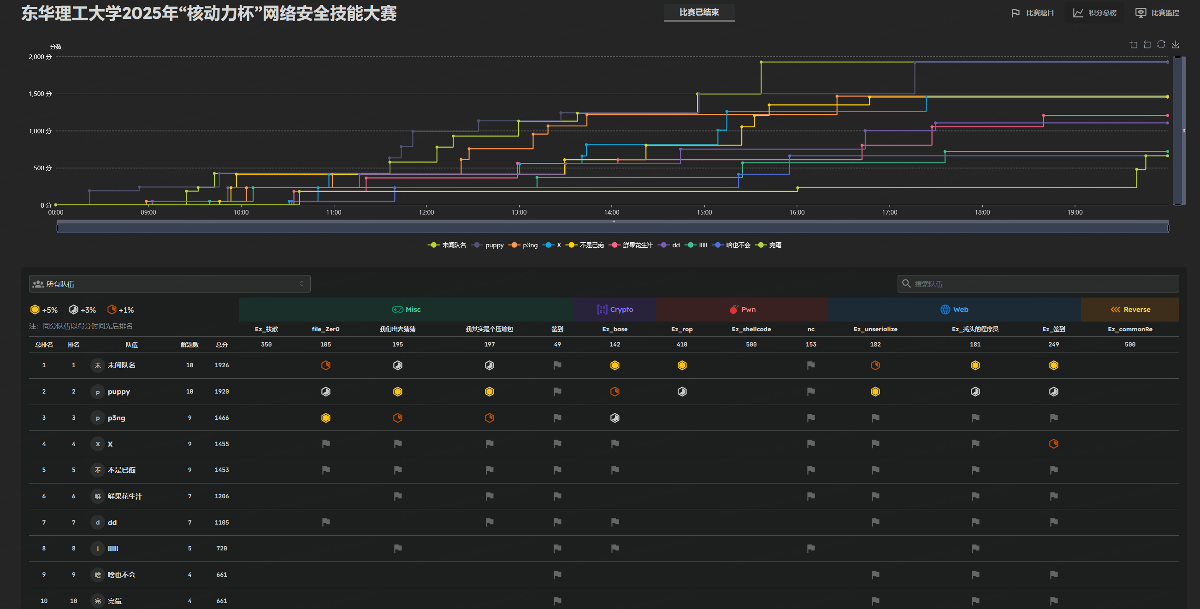Click the Pwn bomb icon

[734, 310]
